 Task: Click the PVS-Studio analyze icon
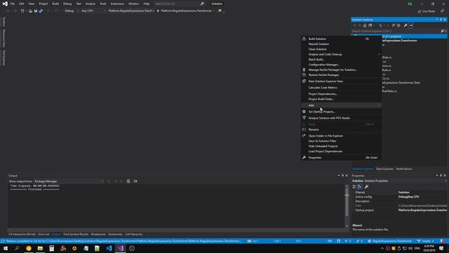tap(304, 118)
